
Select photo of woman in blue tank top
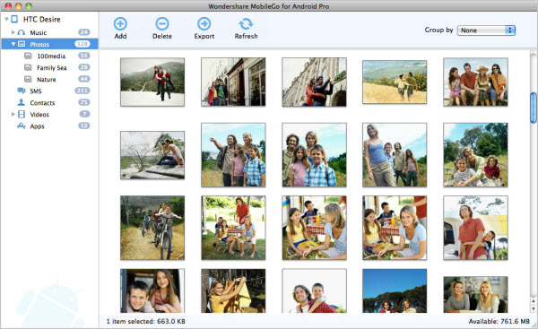coord(395,155)
